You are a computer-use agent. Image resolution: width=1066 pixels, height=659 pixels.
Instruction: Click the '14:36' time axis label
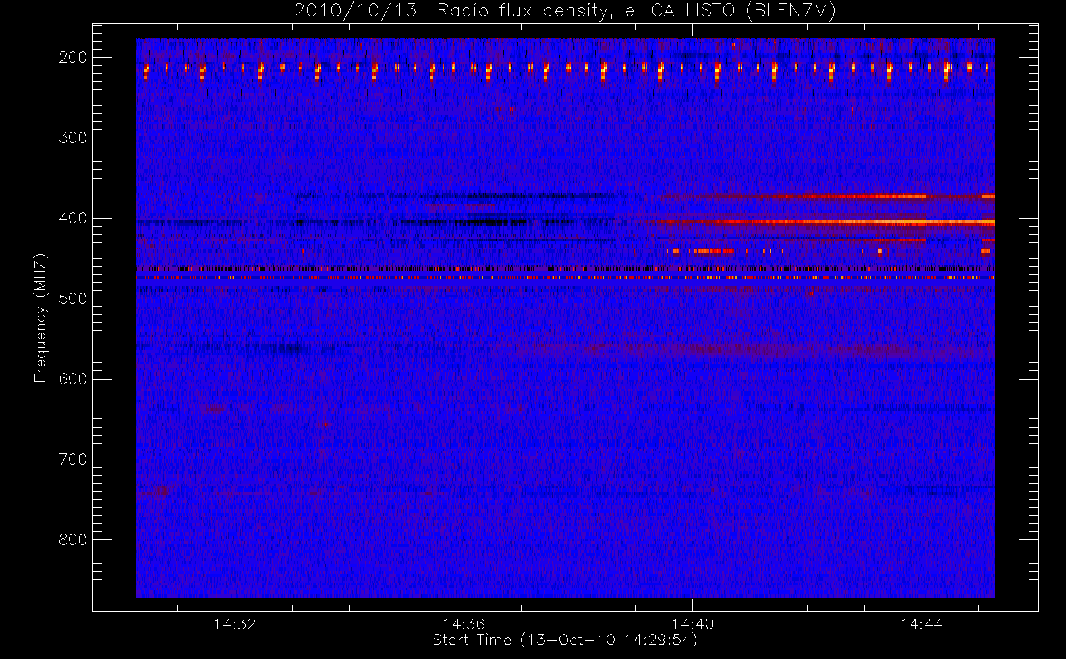coord(464,624)
